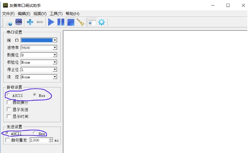Enable the 显示发送 checkbox
This screenshot has height=153, width=251.
(9, 109)
